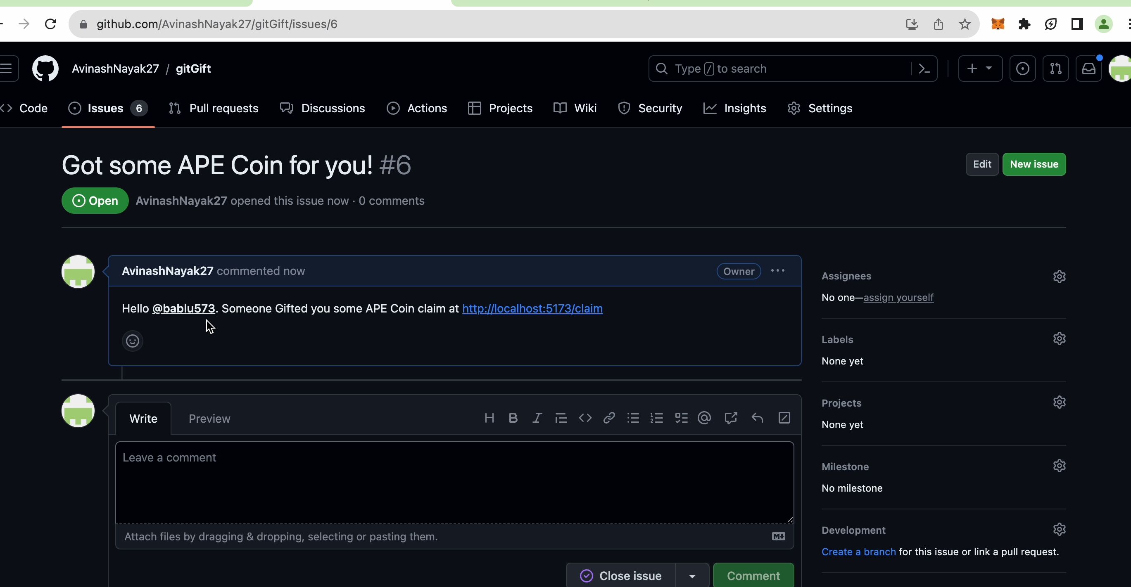Open the Discussions tab
This screenshot has height=587, width=1131.
[323, 109]
